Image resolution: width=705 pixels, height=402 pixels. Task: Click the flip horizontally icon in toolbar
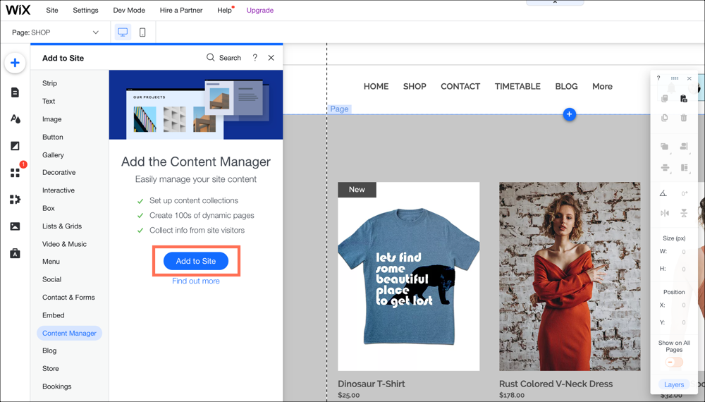665,213
